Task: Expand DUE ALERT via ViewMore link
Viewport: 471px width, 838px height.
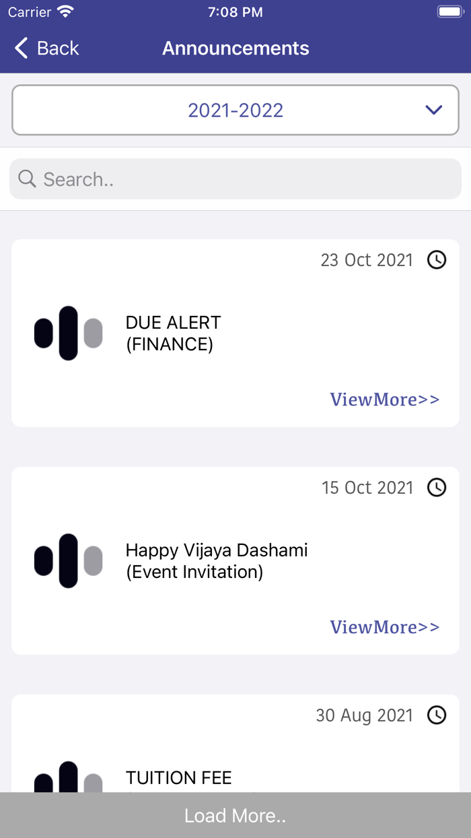Action: [x=384, y=399]
